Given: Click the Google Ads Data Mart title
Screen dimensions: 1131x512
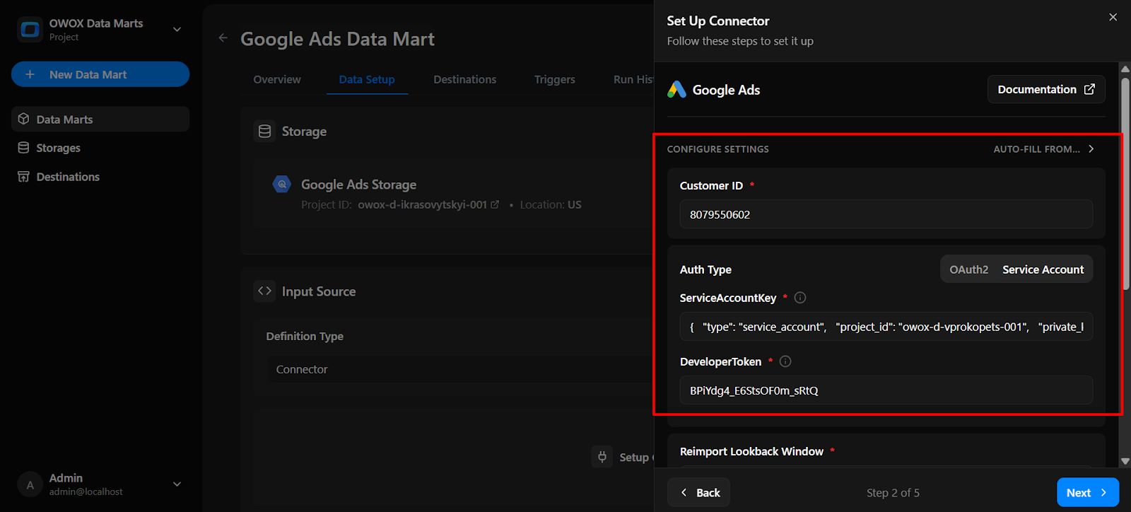Looking at the screenshot, I should [338, 39].
